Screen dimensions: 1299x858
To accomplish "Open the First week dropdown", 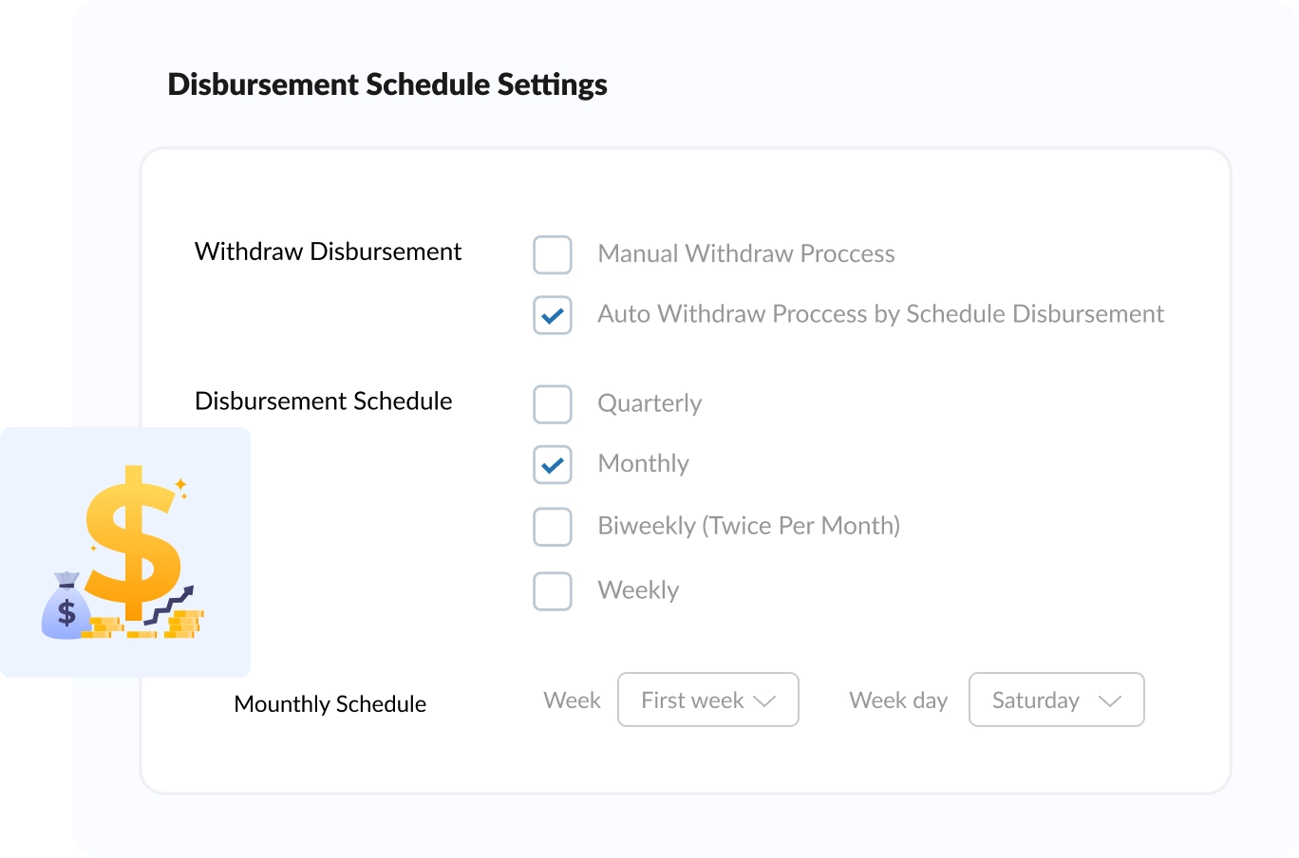I will [708, 699].
